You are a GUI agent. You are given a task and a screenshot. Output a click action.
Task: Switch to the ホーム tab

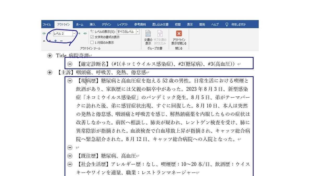coord(80,25)
